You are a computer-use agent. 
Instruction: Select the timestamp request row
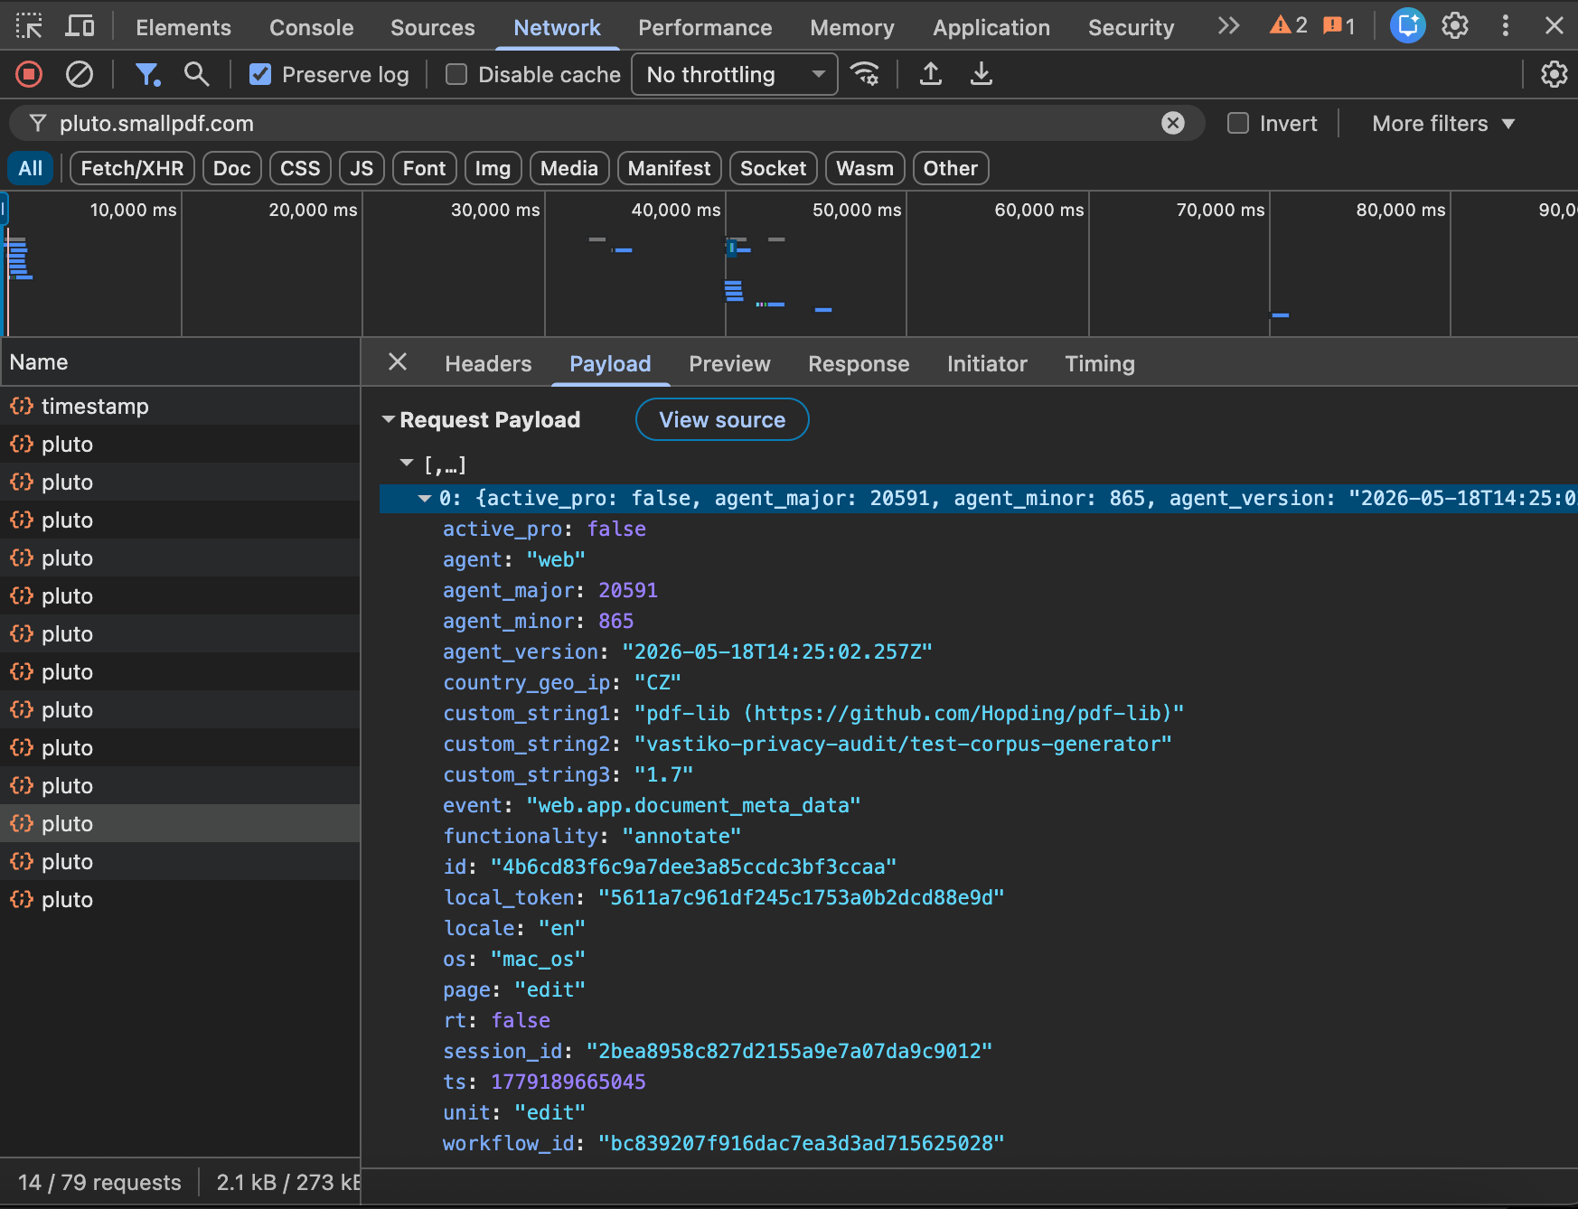click(x=181, y=406)
